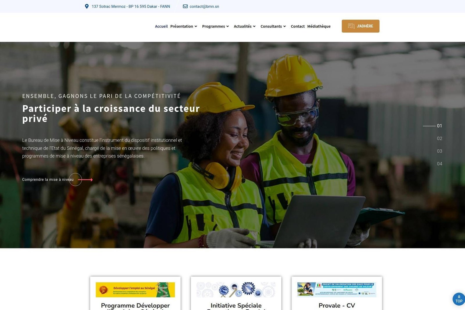
Task: Select the Contact menu link
Action: (298, 26)
